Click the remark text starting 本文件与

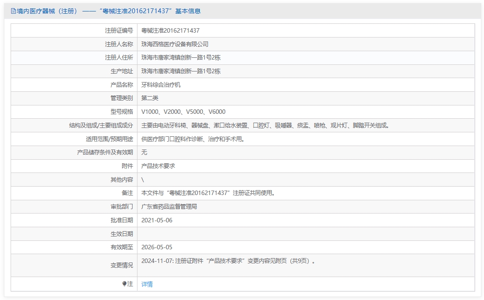click(209, 193)
